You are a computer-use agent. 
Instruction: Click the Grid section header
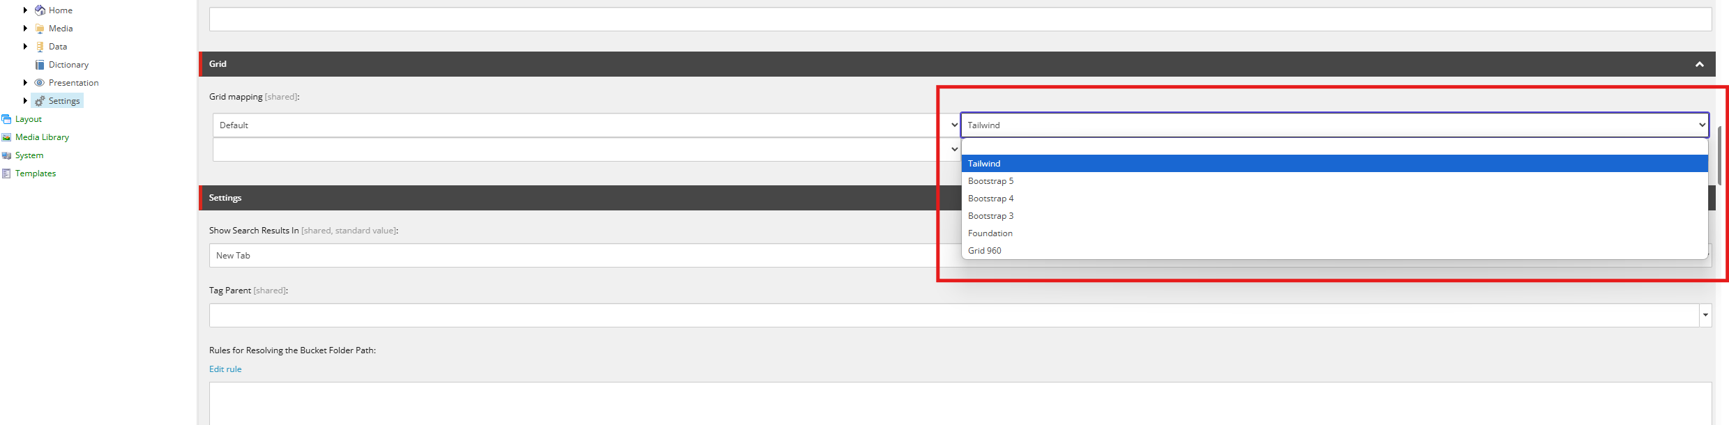click(x=957, y=64)
